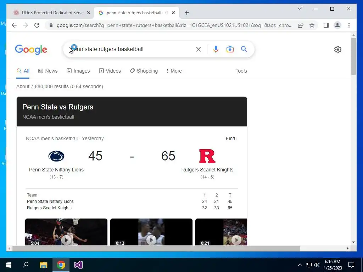Open the volume control in system tray
363x272 pixels.
pyautogui.click(x=317, y=265)
